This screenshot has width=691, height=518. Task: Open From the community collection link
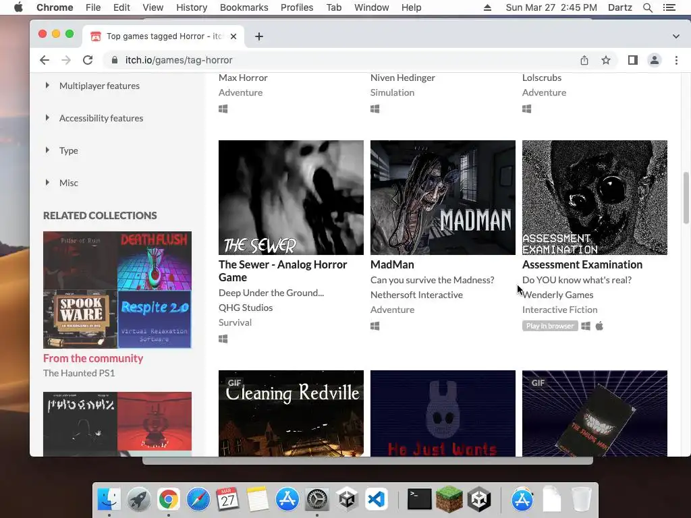click(93, 359)
